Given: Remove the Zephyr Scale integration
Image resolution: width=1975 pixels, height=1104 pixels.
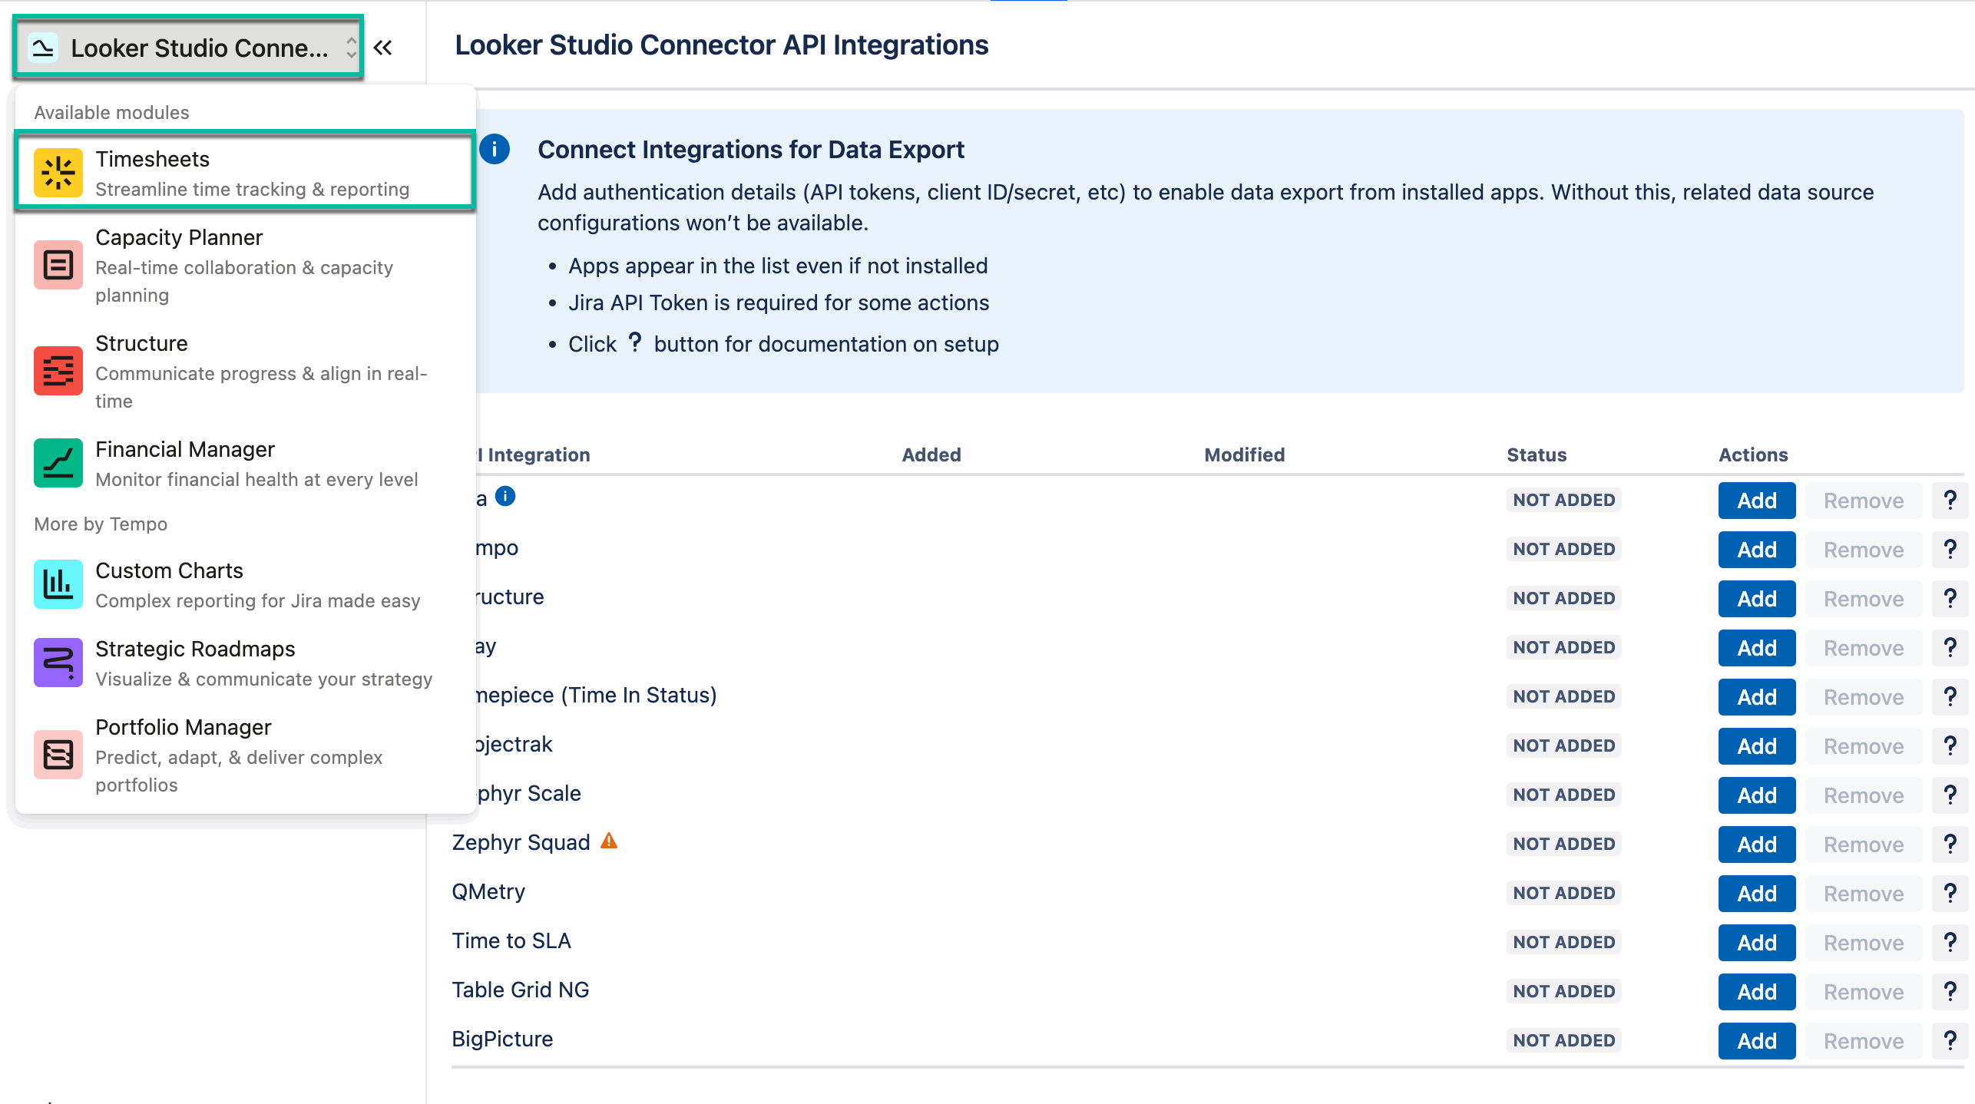Looking at the screenshot, I should (1864, 795).
